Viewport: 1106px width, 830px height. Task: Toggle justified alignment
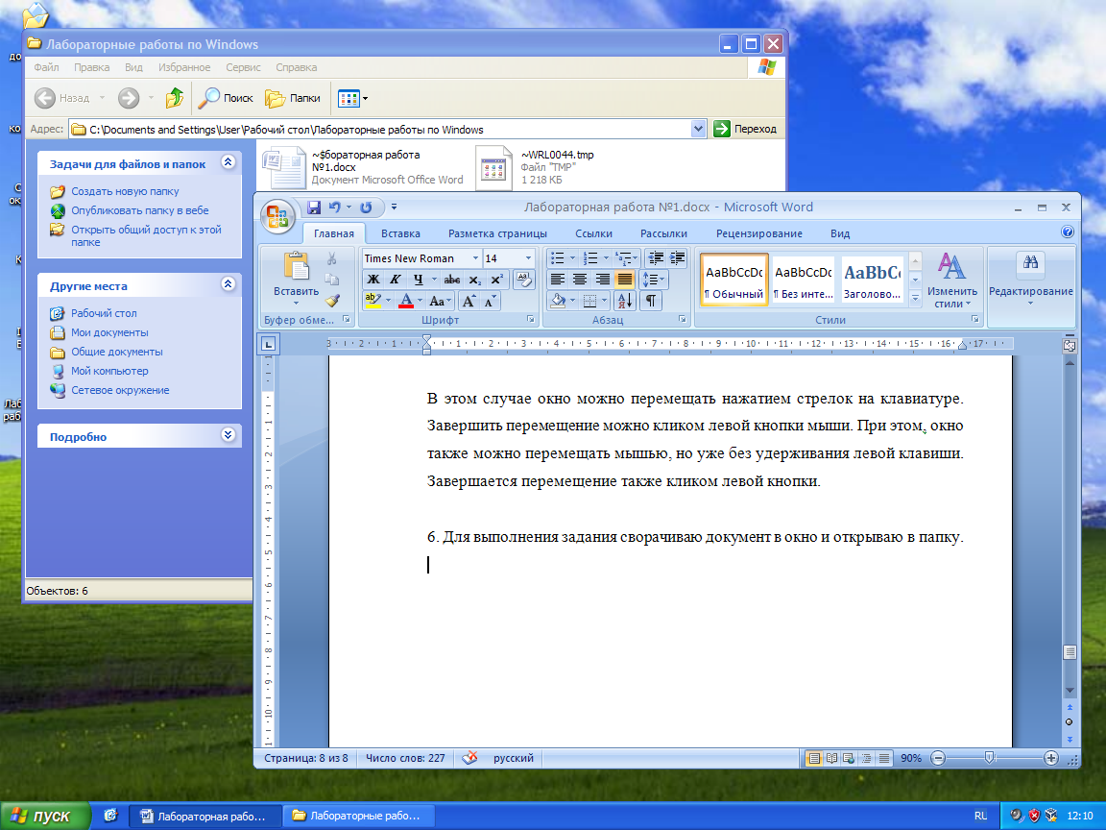[625, 280]
